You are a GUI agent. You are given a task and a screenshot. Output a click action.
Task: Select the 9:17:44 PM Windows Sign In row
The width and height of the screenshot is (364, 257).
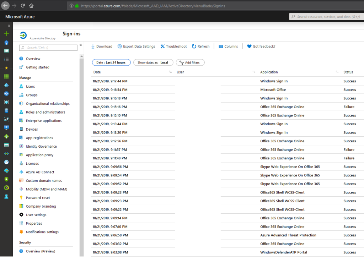(x=227, y=81)
